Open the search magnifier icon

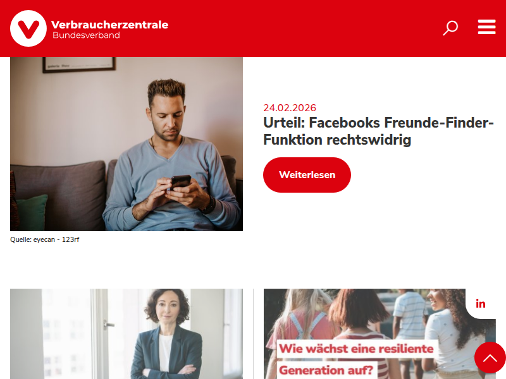tap(450, 28)
